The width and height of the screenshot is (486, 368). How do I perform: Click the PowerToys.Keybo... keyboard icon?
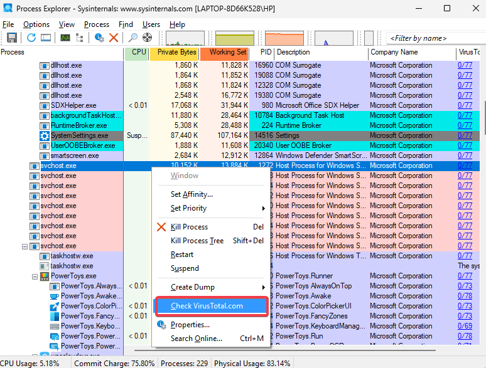click(55, 326)
